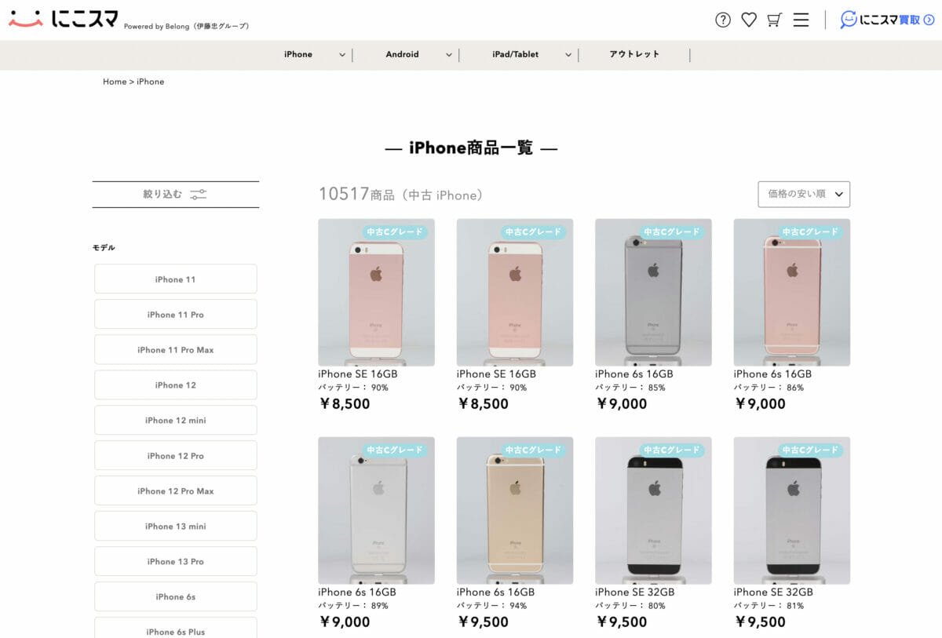Viewport: 942px width, 638px height.
Task: Open the first iPhone SE 16GB ¥8,500 thumbnail
Action: 376,292
